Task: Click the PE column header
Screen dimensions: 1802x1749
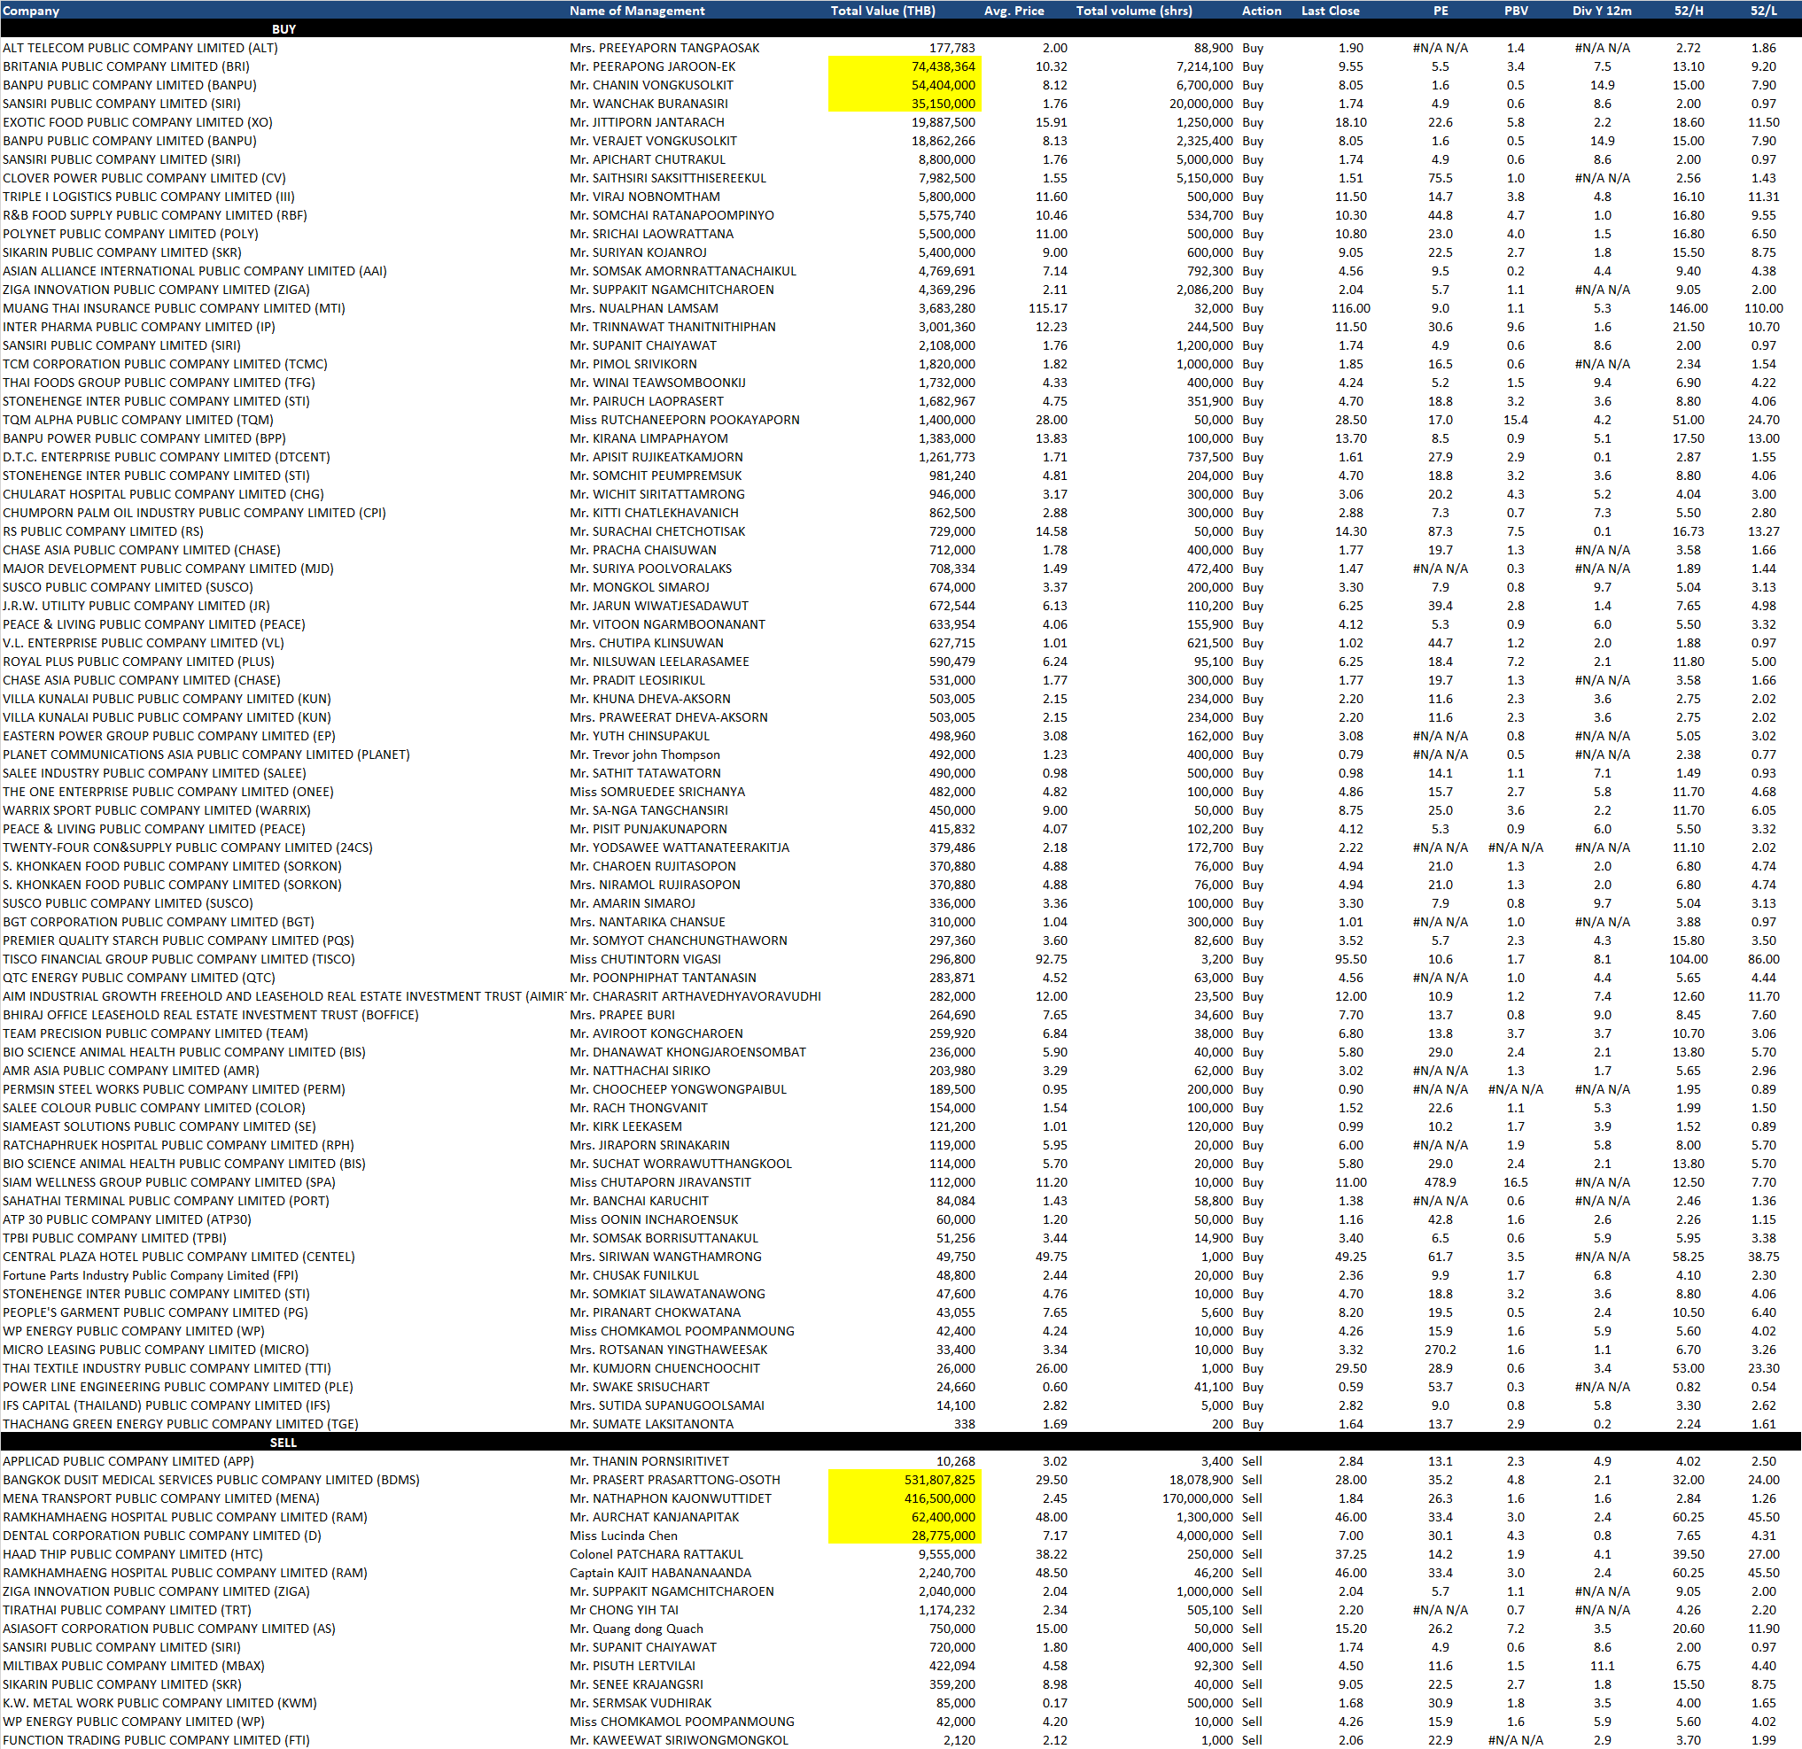Action: 1441,10
